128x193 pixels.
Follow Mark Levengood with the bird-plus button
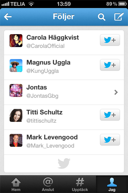tap(110, 140)
